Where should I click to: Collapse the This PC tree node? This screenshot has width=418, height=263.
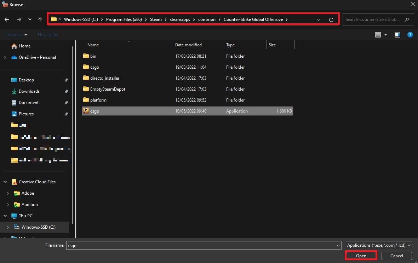coord(5,216)
